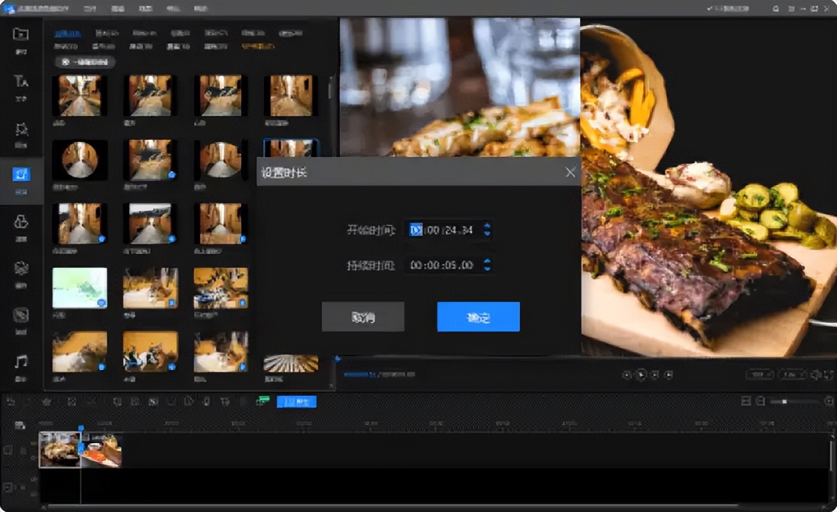Open the media folder panel in sidebar
Screen dimensions: 837x512
click(21, 34)
